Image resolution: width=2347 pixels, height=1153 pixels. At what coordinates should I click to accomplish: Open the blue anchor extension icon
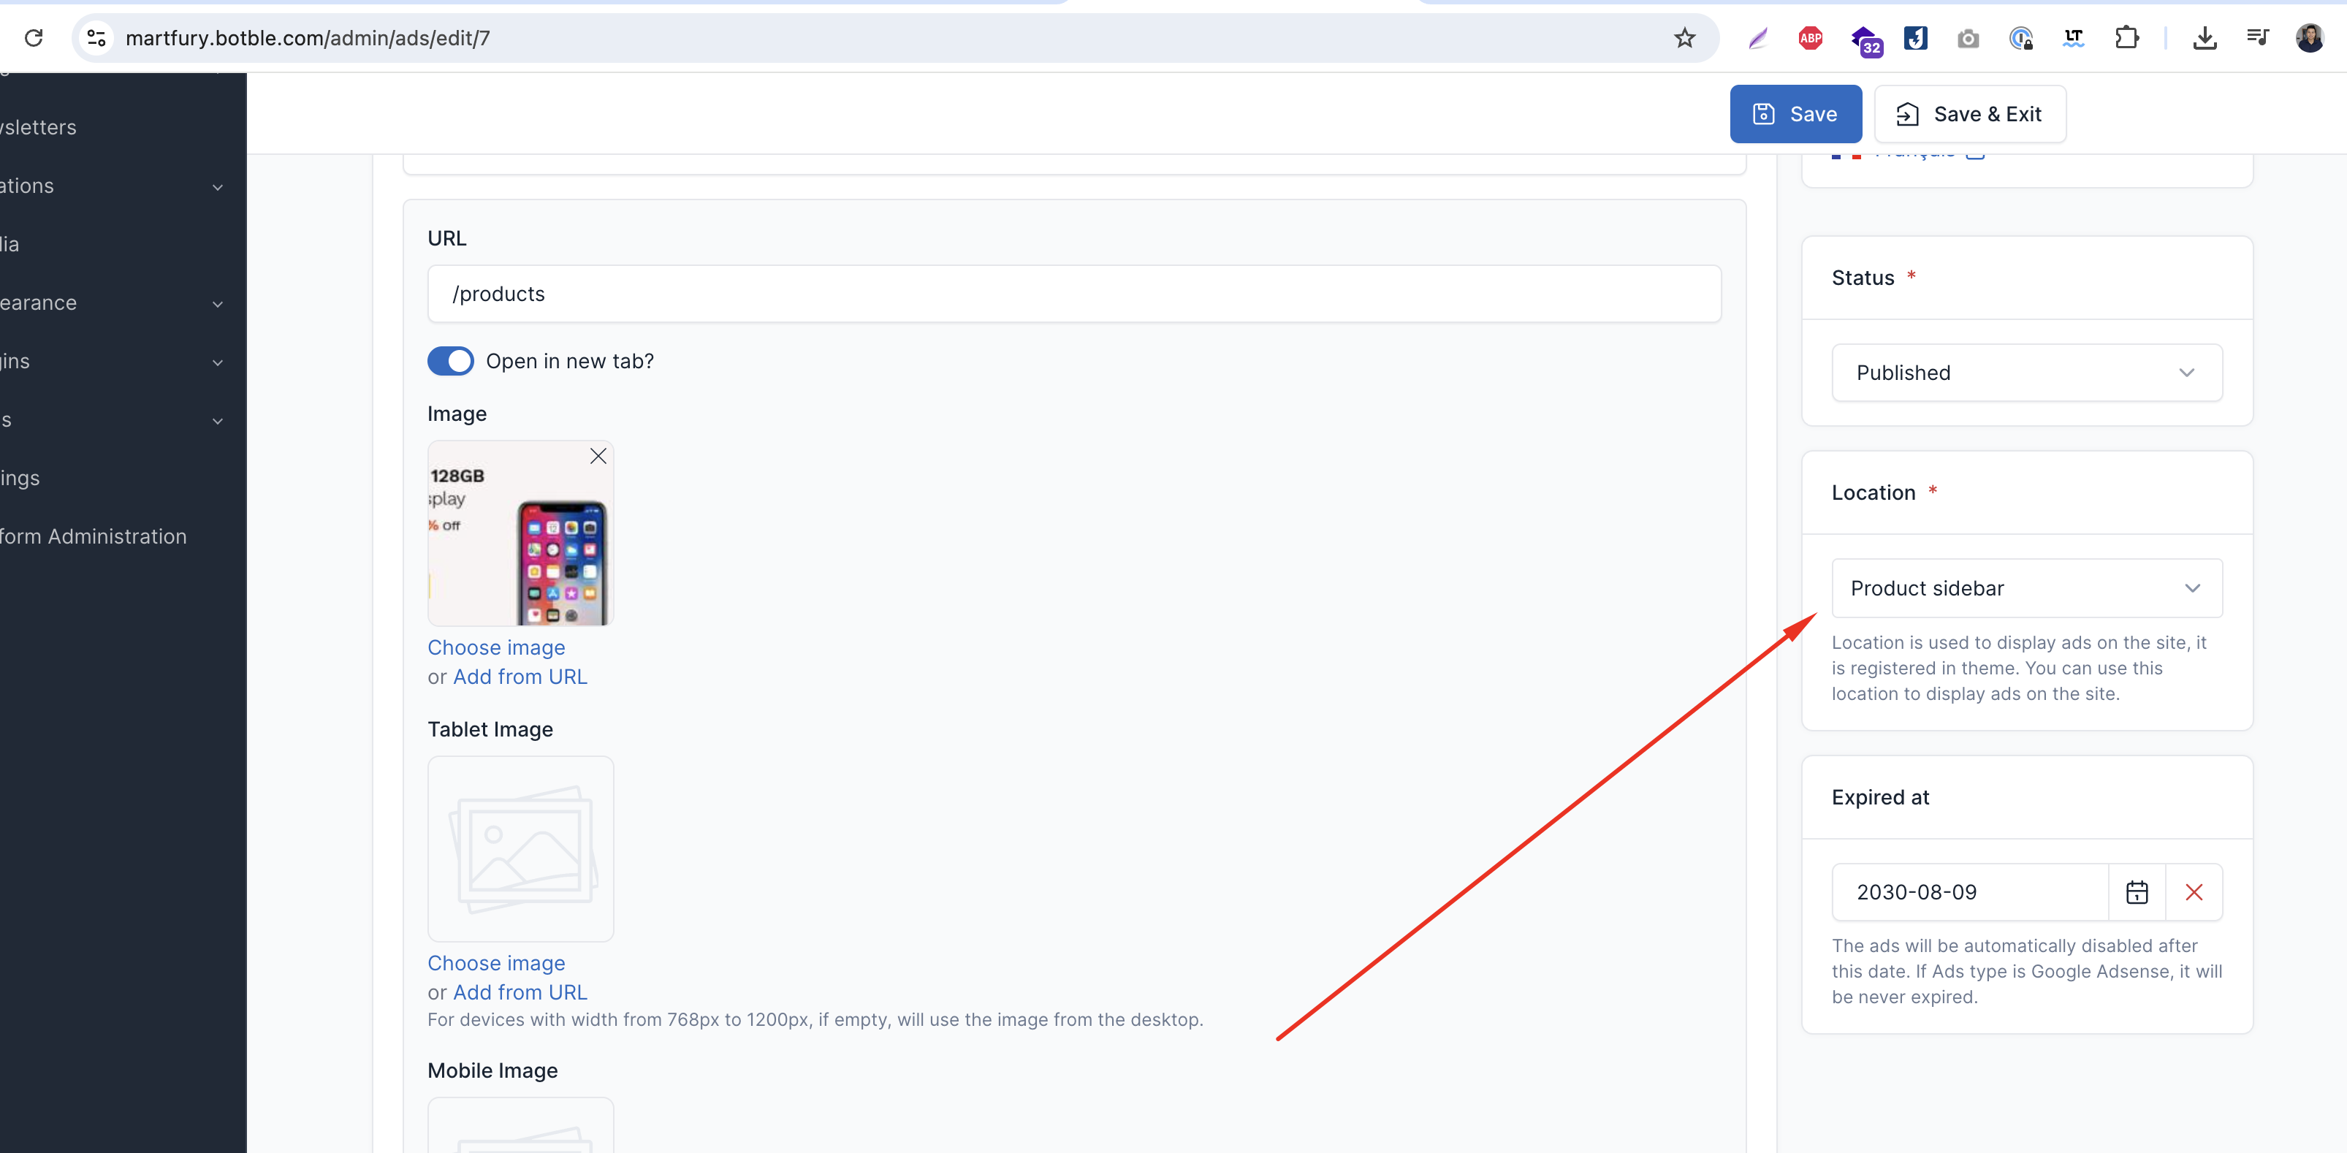coord(1915,37)
